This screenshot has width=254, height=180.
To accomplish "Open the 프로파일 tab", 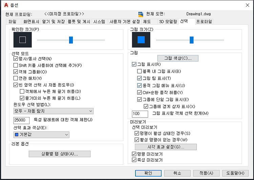I will click(204, 22).
